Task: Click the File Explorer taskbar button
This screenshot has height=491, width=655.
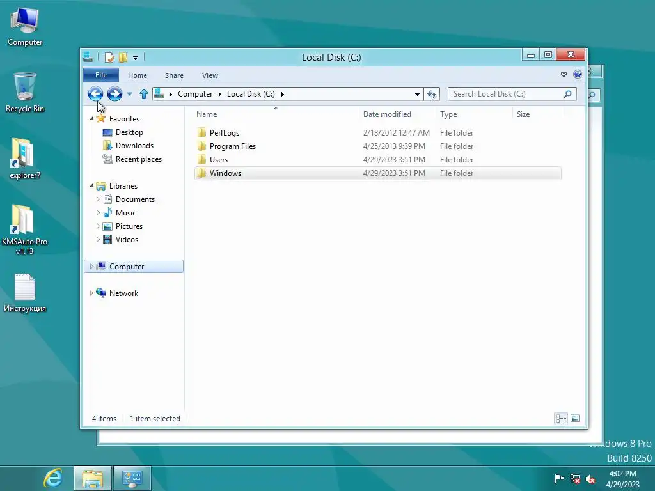Action: pyautogui.click(x=93, y=478)
